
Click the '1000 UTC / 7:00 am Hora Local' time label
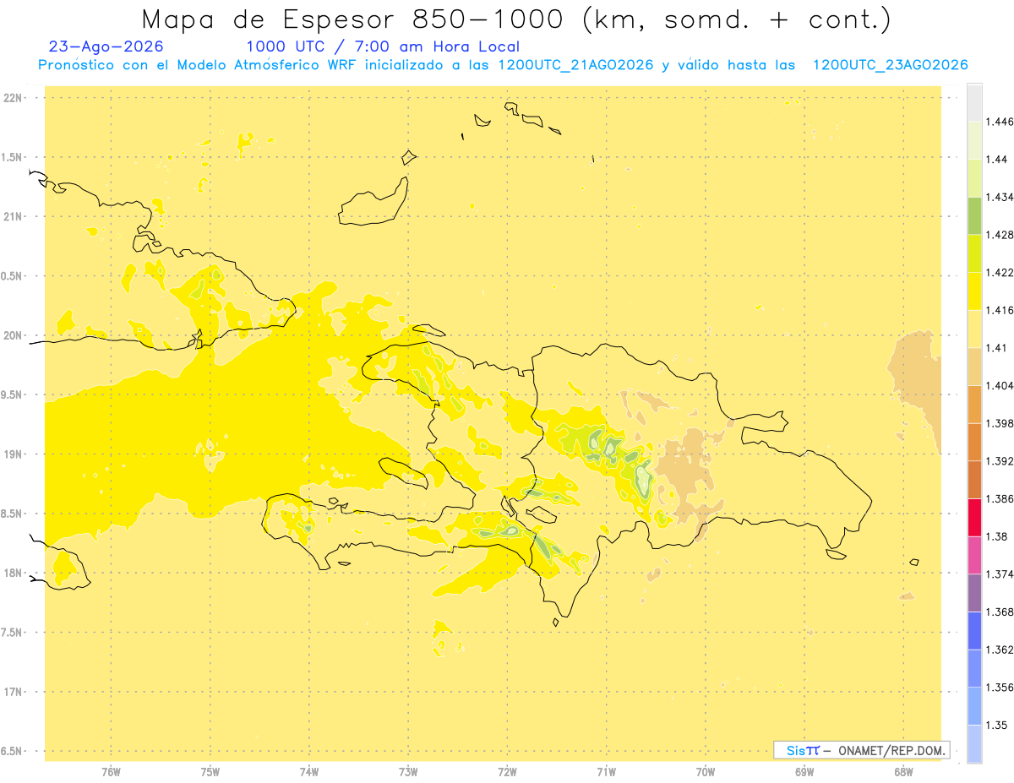point(383,47)
